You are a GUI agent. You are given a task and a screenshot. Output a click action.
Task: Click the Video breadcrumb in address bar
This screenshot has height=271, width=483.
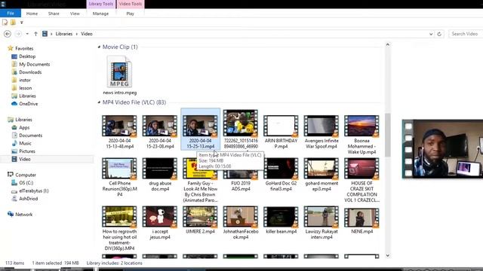(x=87, y=34)
